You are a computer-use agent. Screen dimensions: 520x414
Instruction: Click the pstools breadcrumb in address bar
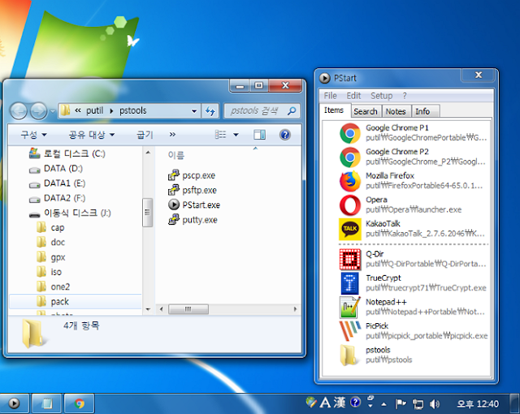coord(133,110)
